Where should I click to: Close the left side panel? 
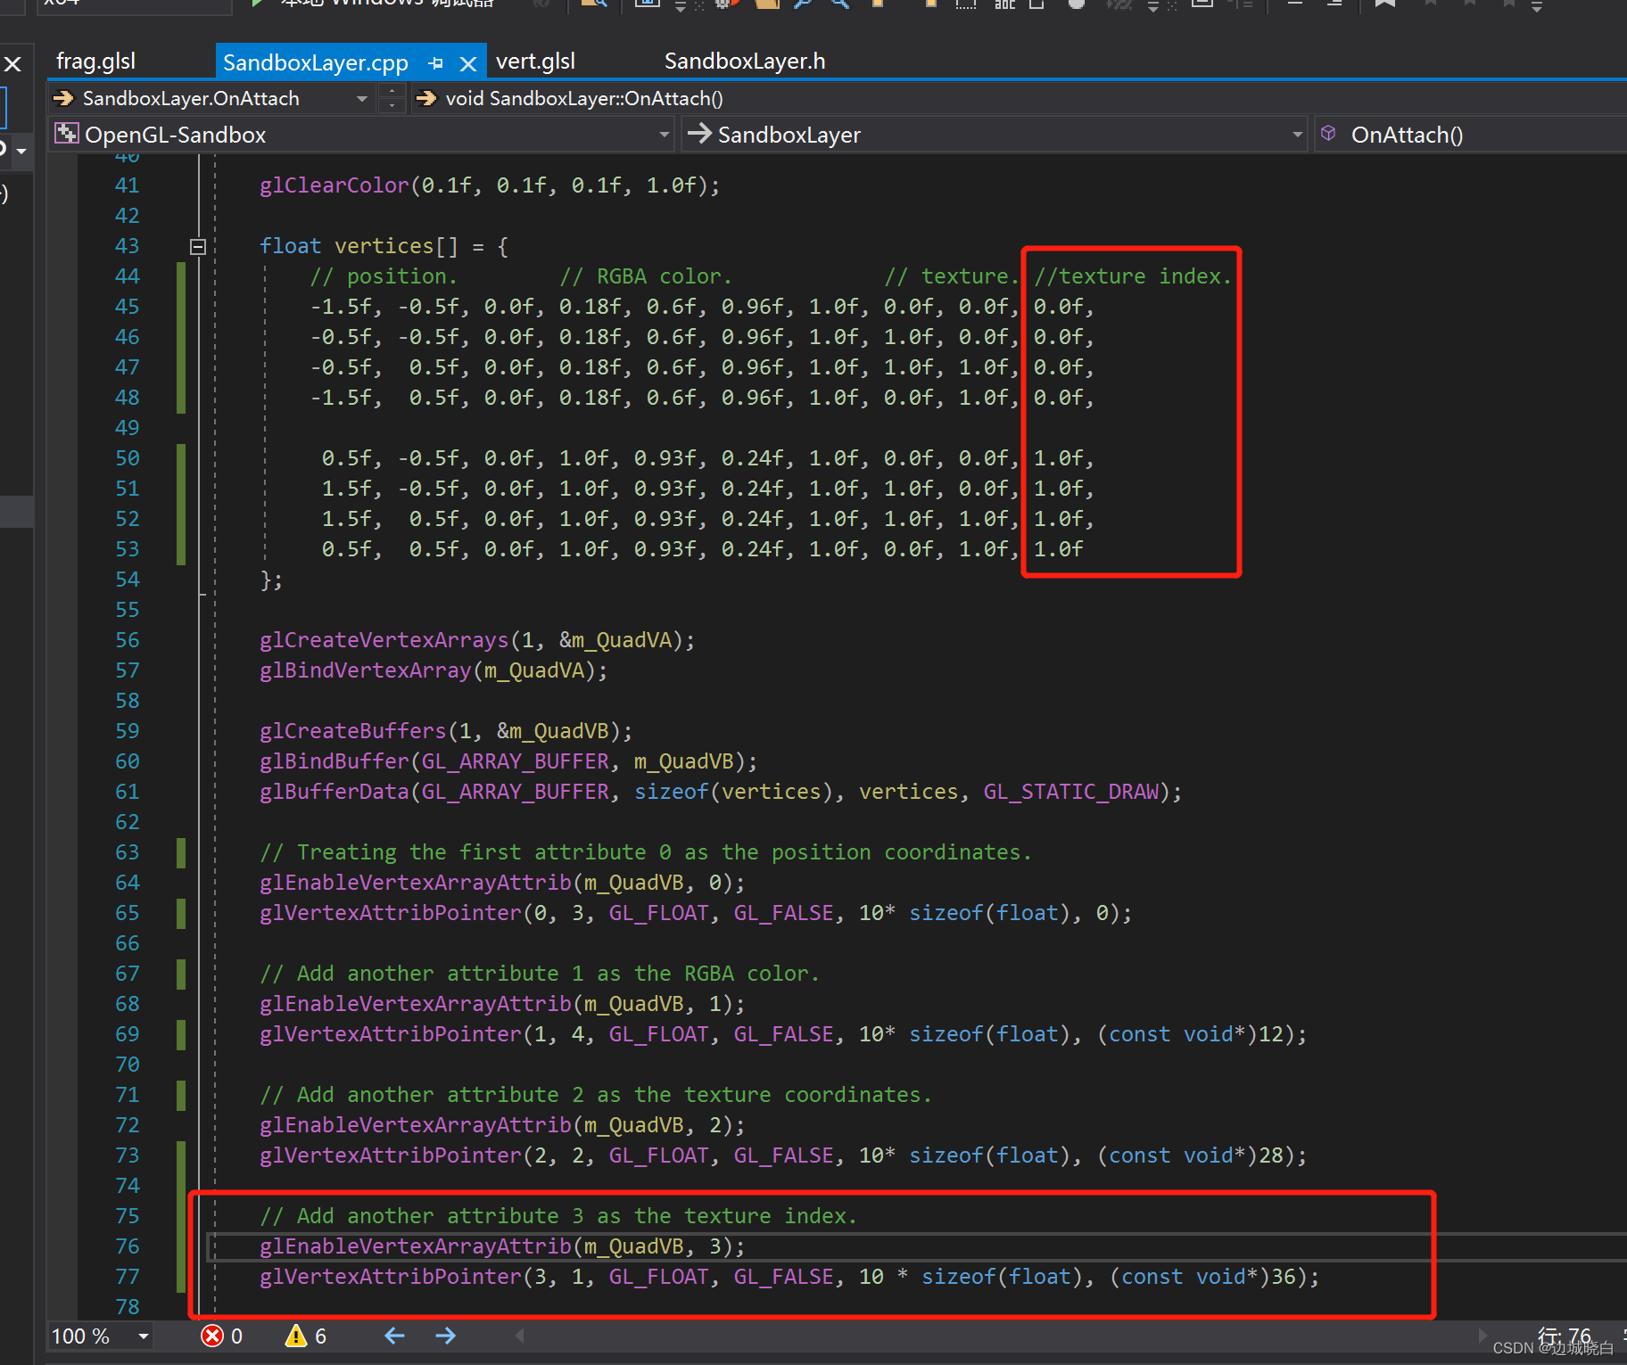pos(12,64)
